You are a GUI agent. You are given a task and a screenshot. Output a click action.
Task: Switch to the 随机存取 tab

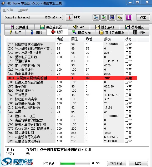[105, 27]
